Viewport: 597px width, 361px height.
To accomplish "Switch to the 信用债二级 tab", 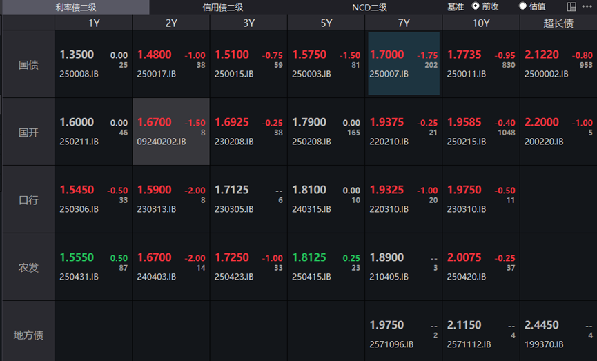I will [222, 8].
